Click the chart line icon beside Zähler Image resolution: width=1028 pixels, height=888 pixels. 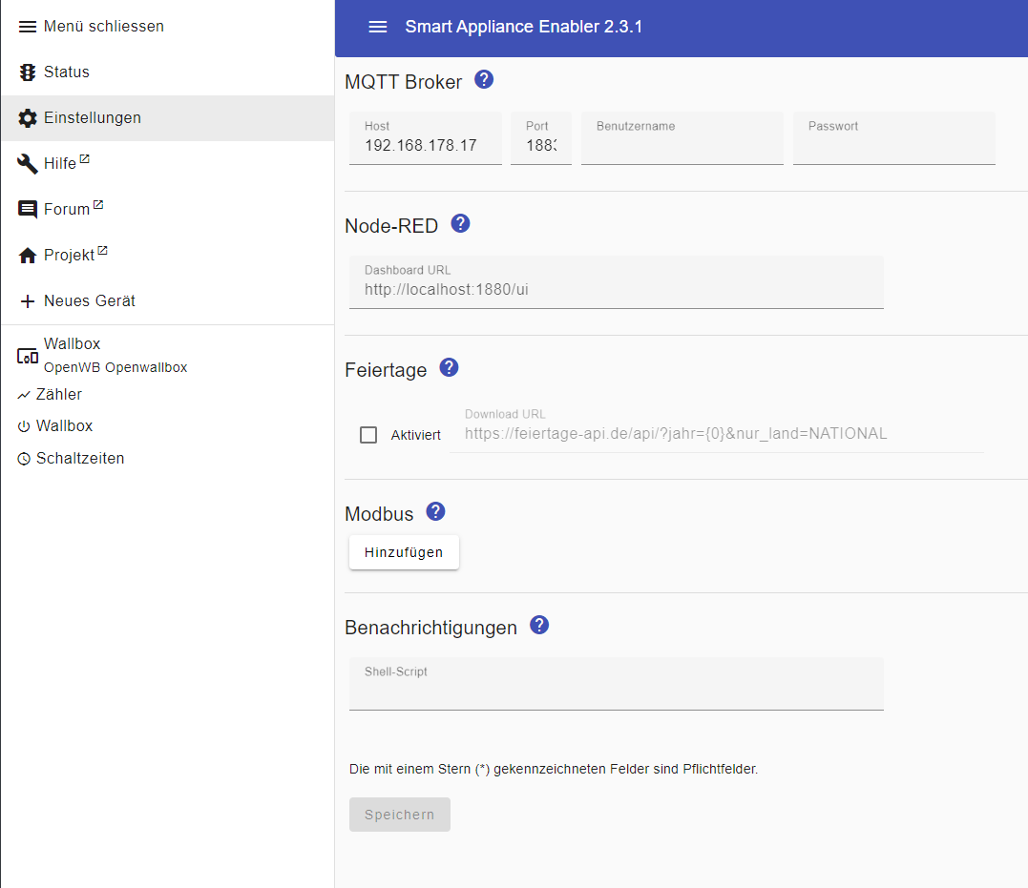24,395
